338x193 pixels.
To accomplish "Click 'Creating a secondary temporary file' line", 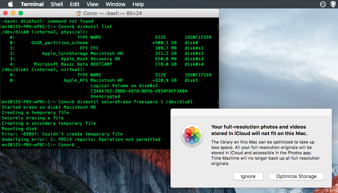I will click(49, 124).
